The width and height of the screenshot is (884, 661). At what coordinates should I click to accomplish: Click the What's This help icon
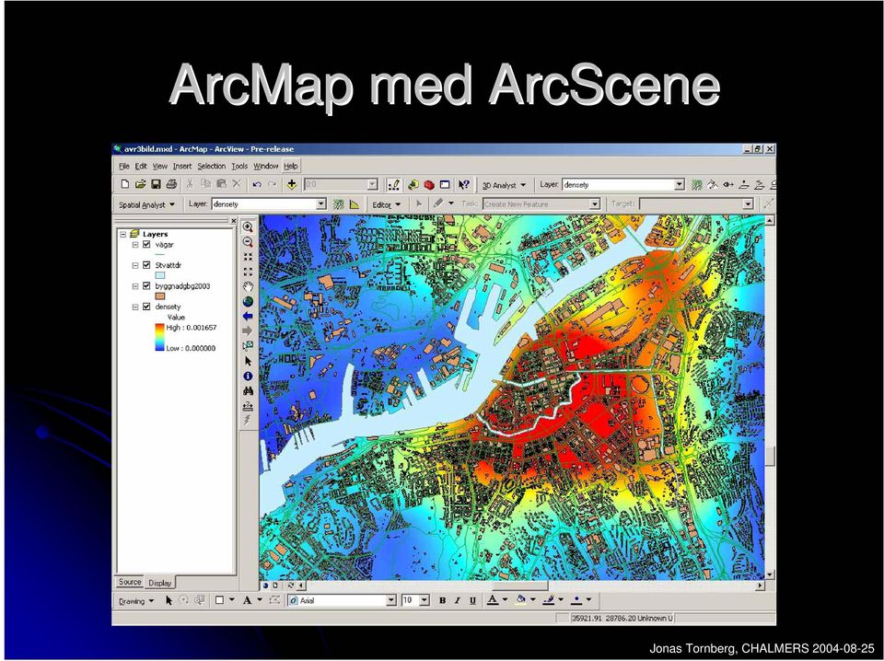coord(464,184)
